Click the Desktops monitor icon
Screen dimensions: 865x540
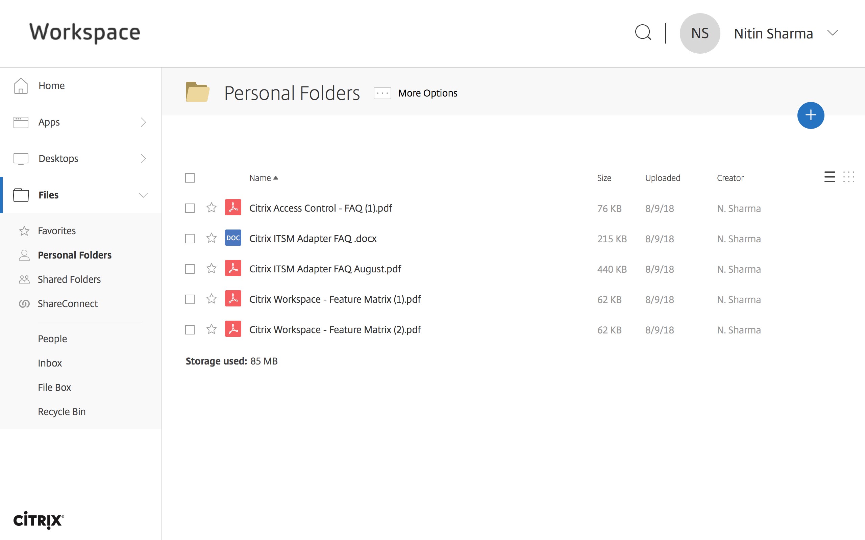21,158
